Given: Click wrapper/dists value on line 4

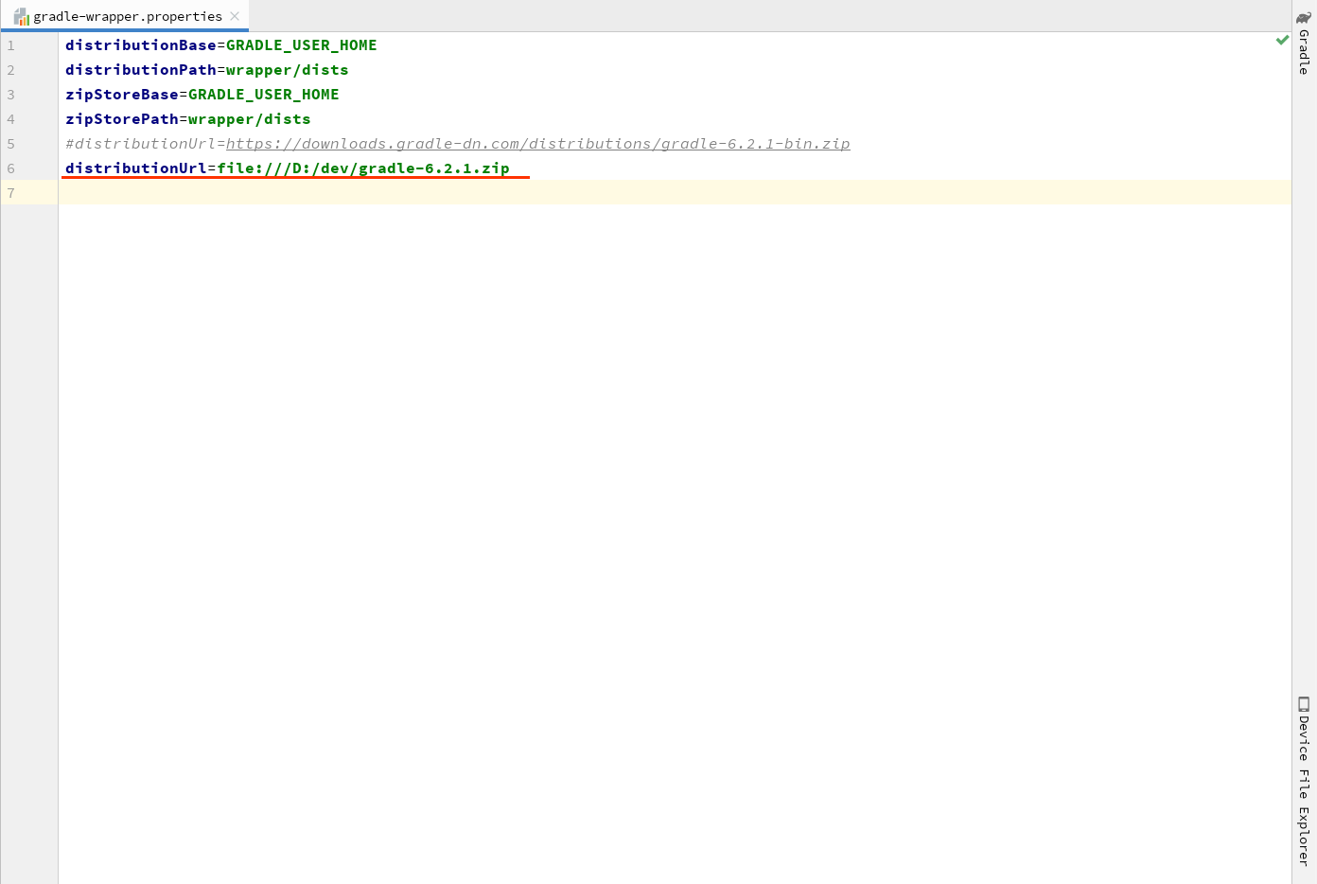Looking at the screenshot, I should 250,119.
